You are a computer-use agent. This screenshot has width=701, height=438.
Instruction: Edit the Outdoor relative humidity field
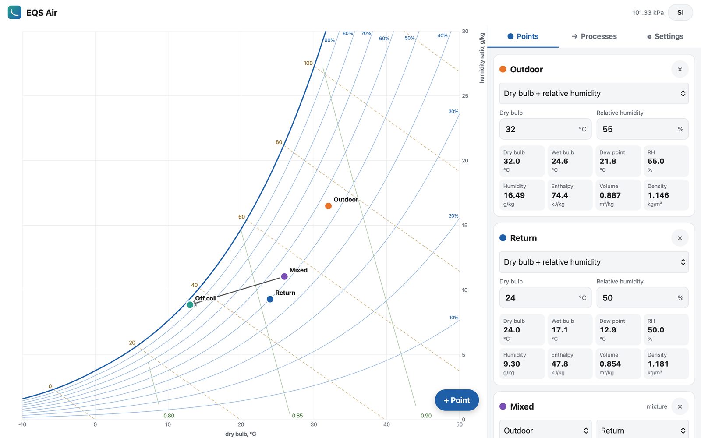[642, 129]
